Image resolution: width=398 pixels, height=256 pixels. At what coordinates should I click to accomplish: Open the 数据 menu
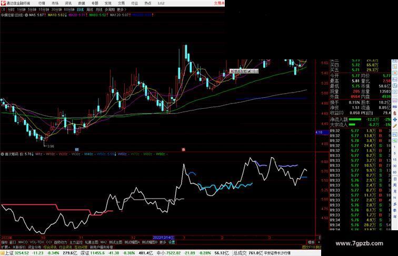(82, 3)
